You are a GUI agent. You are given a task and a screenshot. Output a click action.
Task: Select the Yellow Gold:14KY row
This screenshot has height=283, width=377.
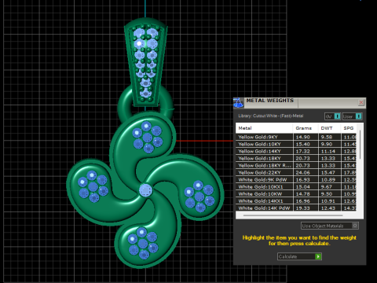click(x=296, y=151)
